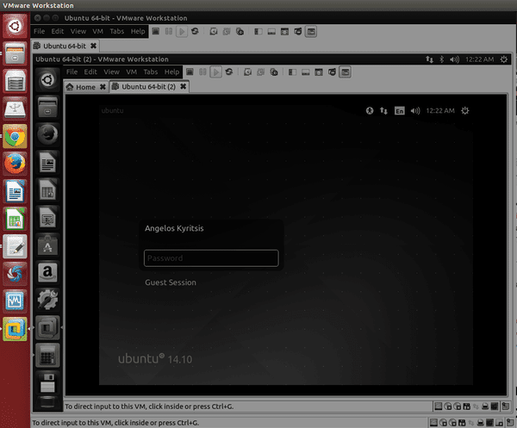
Task: Open message log icon in outer status bar
Action: coord(511,422)
